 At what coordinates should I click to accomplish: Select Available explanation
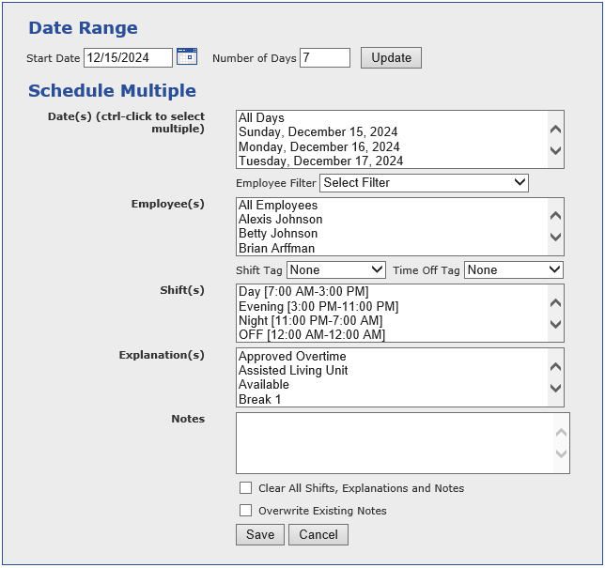pos(392,385)
